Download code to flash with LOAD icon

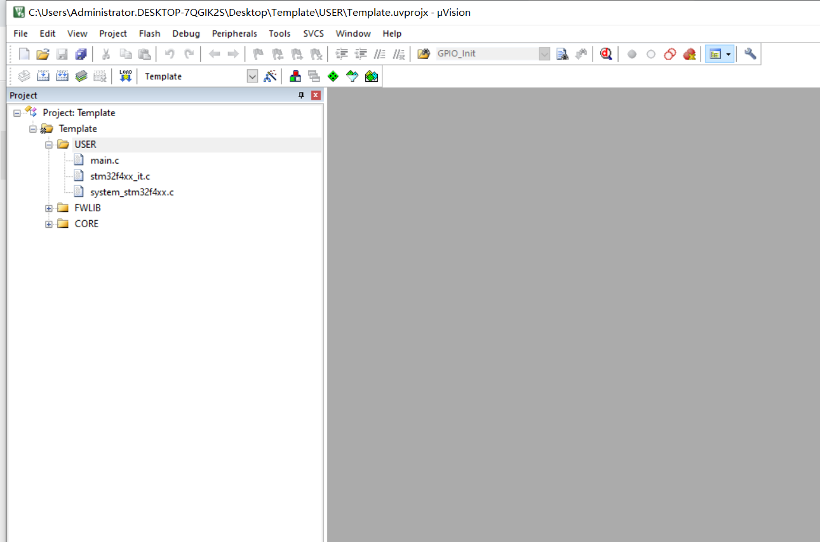click(125, 76)
